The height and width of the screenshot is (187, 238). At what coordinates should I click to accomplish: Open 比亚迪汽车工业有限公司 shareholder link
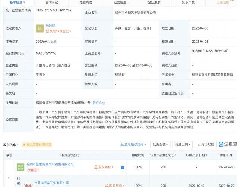click(52, 183)
